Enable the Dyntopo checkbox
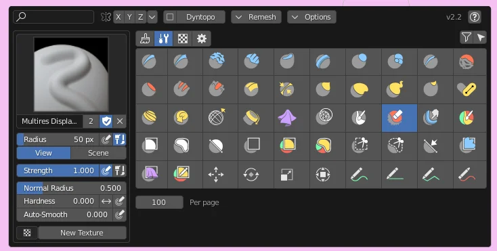This screenshot has height=251, width=497. pyautogui.click(x=170, y=17)
